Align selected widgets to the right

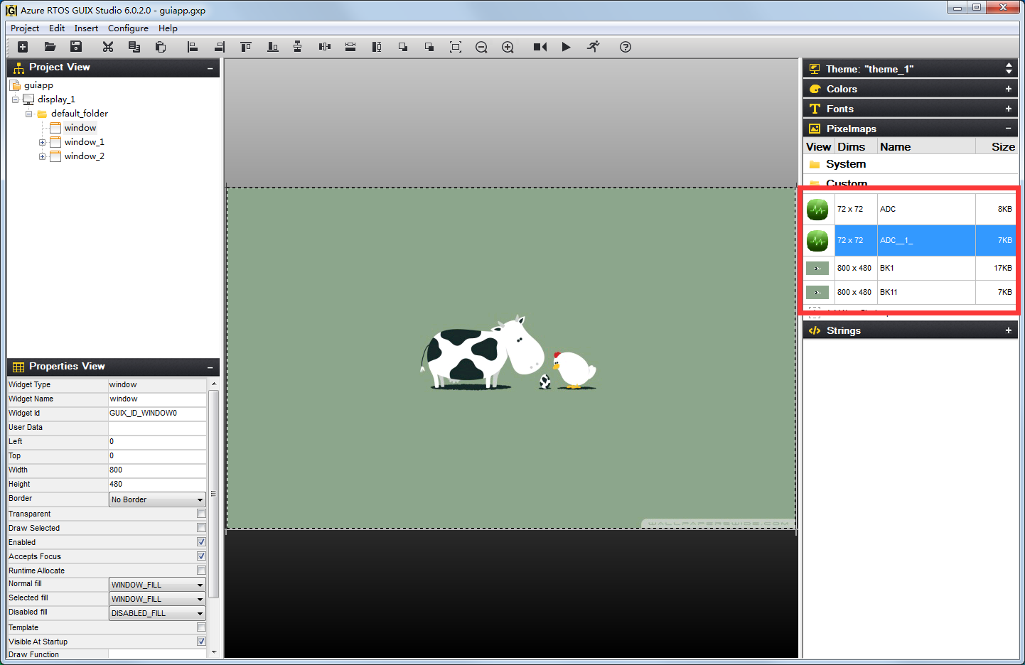220,47
